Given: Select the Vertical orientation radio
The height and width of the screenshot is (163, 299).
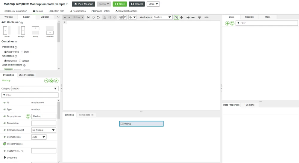Looking at the screenshot, I should coord(20,61).
